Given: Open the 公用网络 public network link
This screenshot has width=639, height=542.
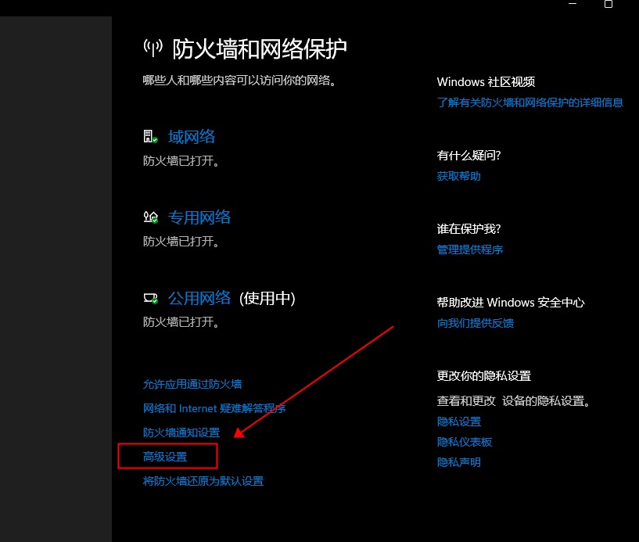Looking at the screenshot, I should click(x=199, y=298).
